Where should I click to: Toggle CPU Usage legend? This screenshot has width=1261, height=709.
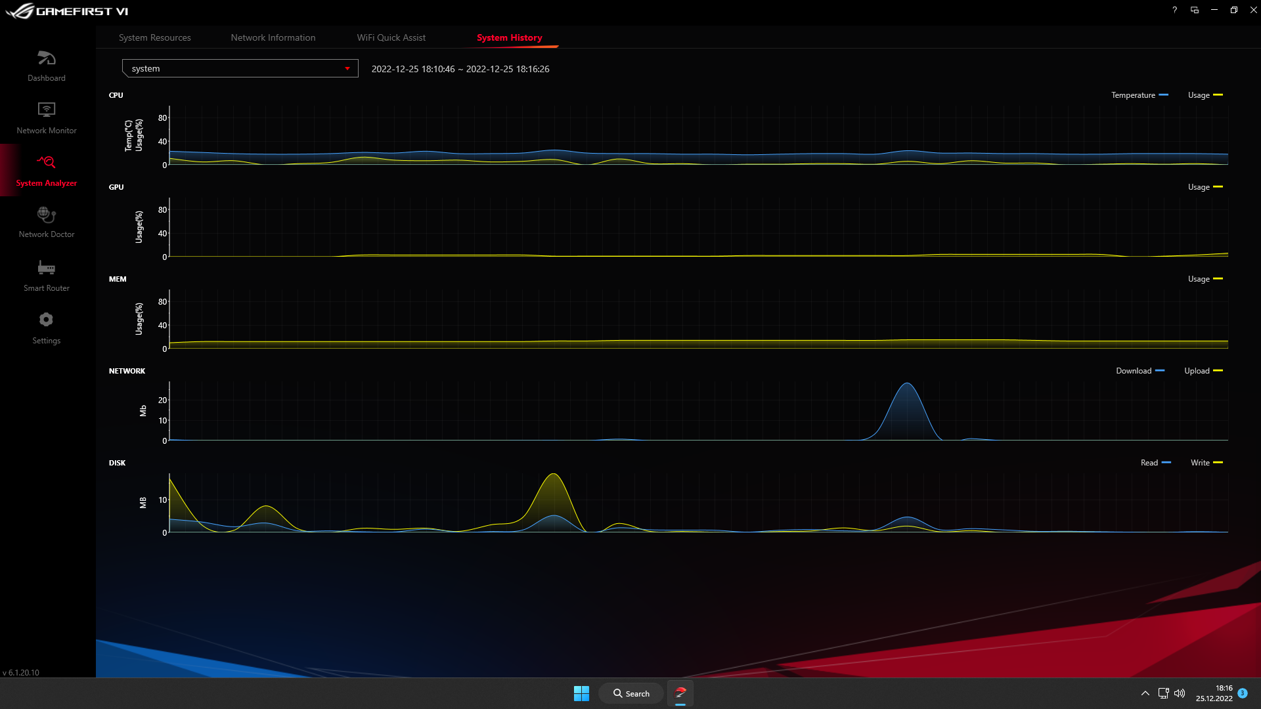(x=1205, y=95)
